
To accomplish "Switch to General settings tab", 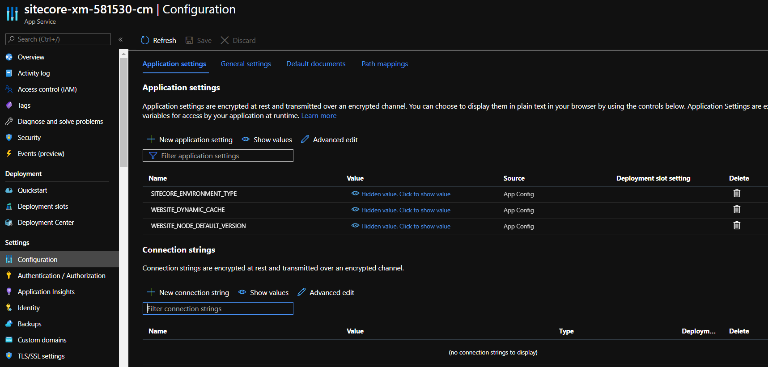I will [x=246, y=64].
